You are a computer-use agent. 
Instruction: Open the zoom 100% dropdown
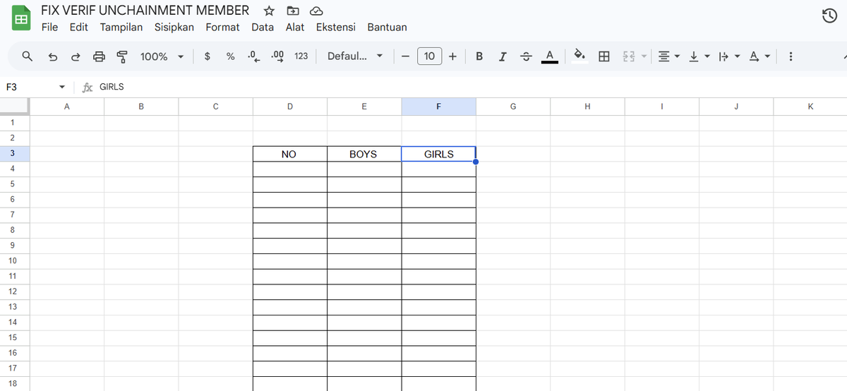click(x=162, y=56)
